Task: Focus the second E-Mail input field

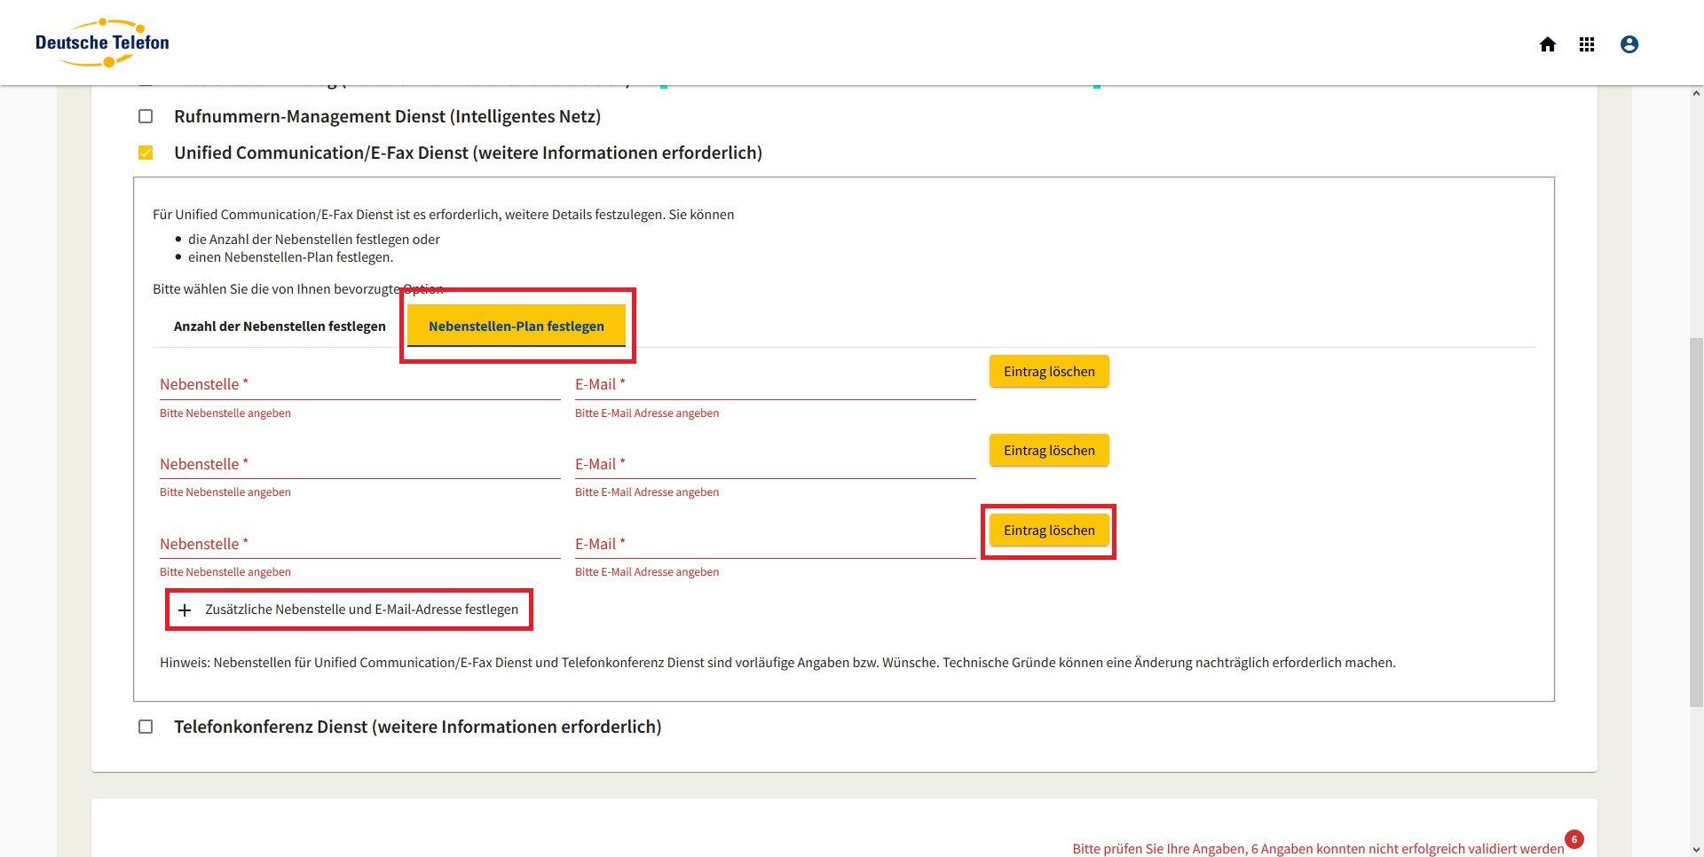Action: 775,464
